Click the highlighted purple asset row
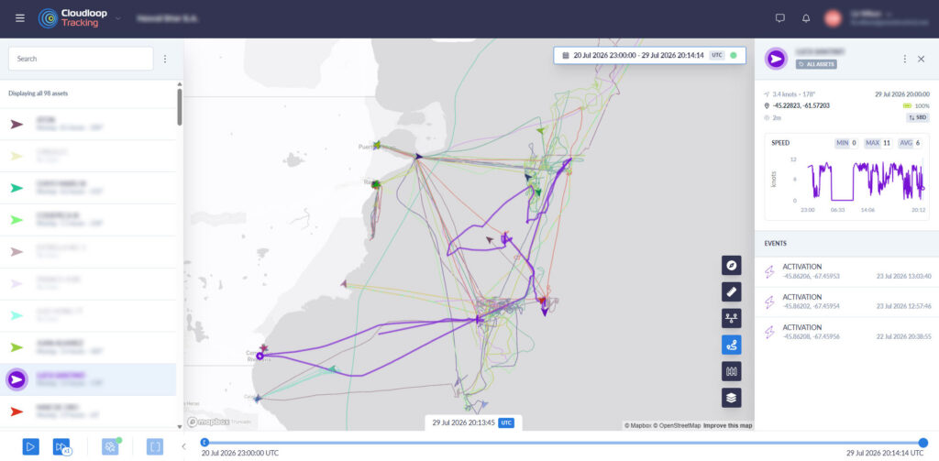The height and width of the screenshot is (461, 939). (88, 379)
